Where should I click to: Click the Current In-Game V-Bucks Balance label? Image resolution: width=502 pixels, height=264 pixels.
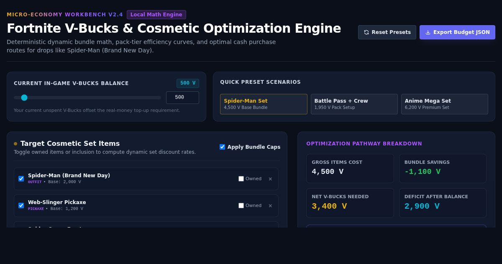[x=71, y=83]
